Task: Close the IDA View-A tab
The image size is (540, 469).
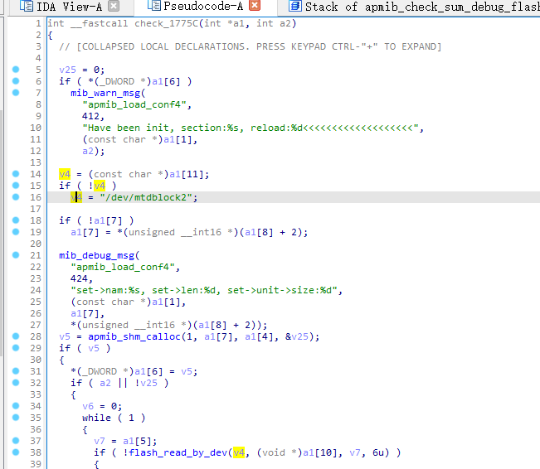Action: (x=114, y=6)
